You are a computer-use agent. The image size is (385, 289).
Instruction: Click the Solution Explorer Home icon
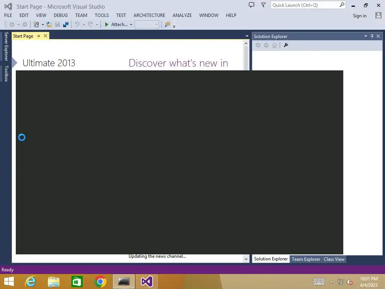pos(274,45)
